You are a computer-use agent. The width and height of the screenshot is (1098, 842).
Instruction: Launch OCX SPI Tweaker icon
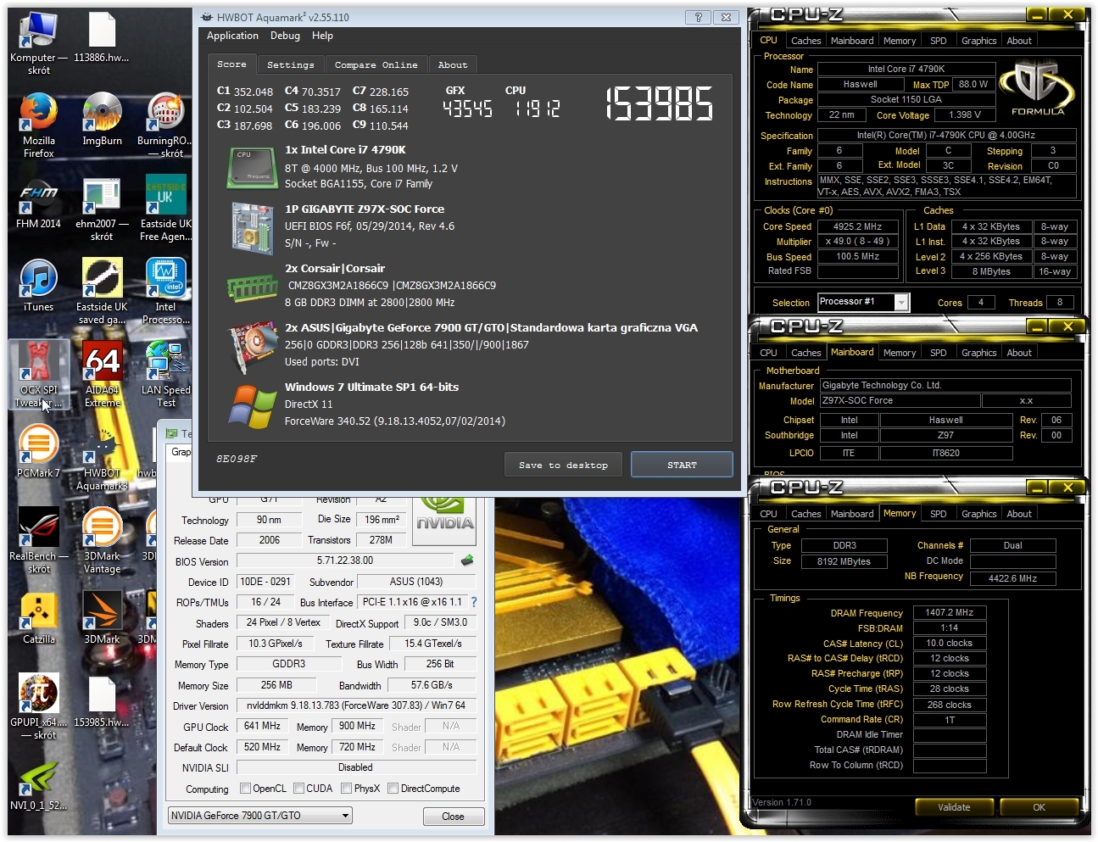[x=38, y=376]
